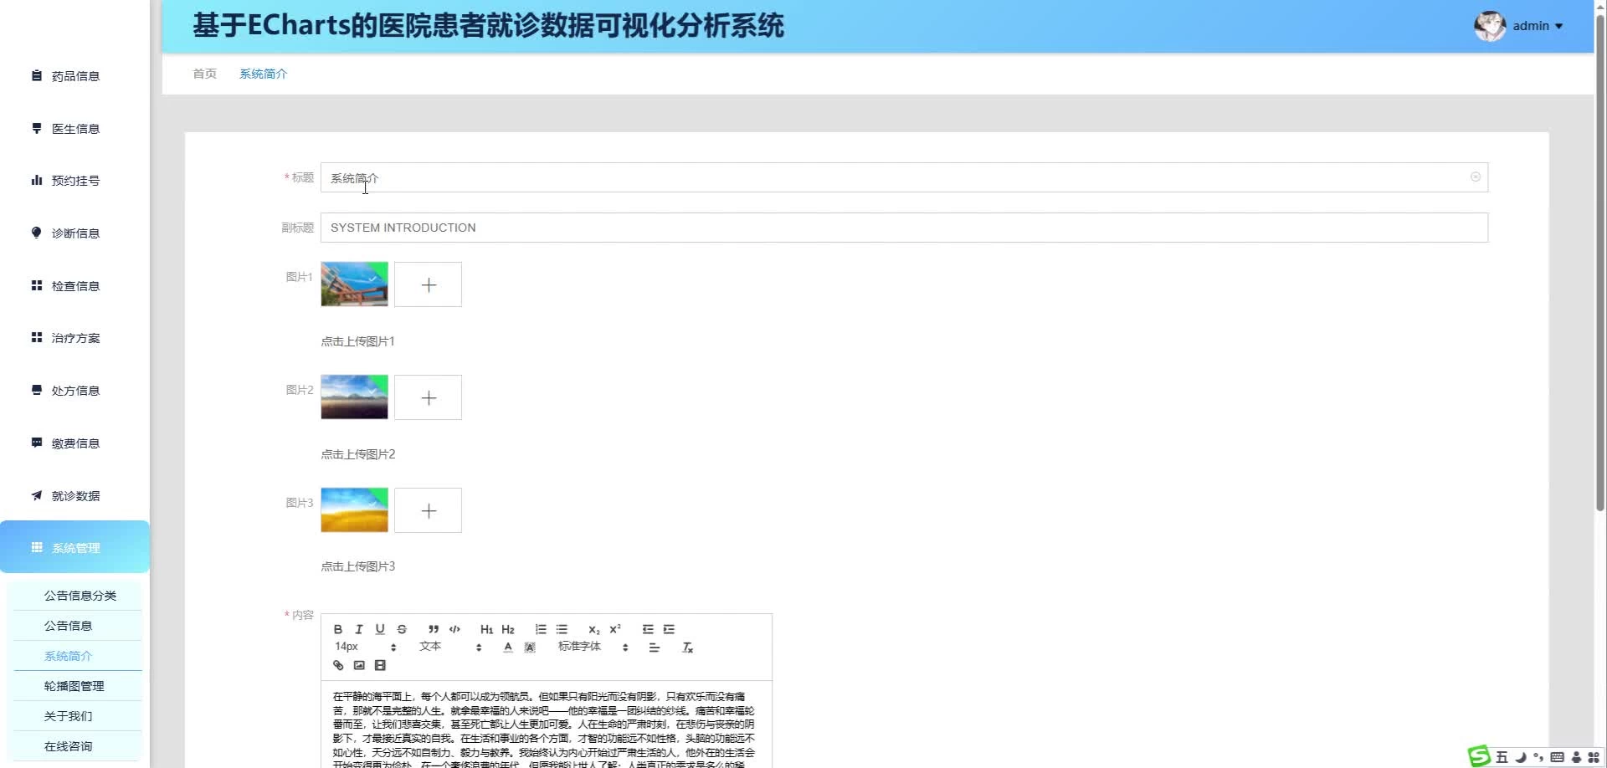Insert an image into the editor content
Viewport: 1607px width, 768px height.
[359, 665]
